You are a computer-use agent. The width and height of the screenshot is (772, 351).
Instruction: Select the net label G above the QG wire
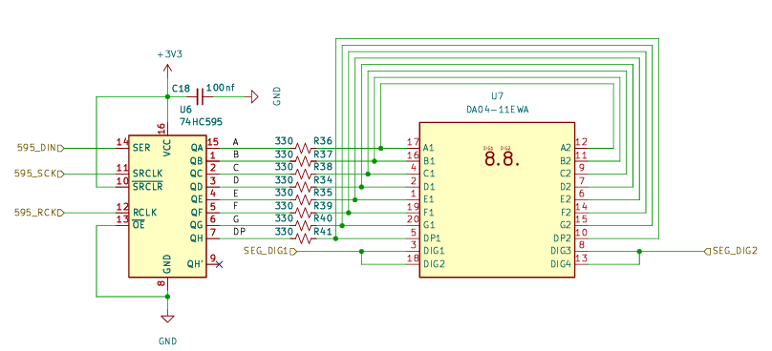point(236,218)
